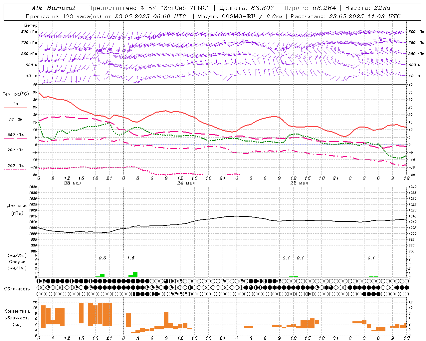Click 'Прогноз на 120 часа(ов)' forecast text
This screenshot has width=426, height=341.
[x=64, y=16]
